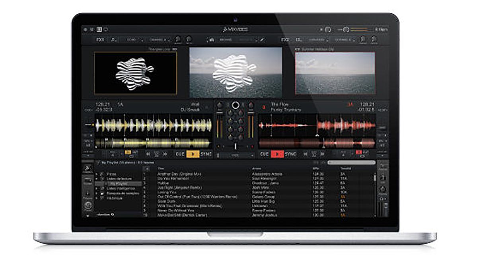
Task: Click the Tonalité column header
Action: point(346,169)
